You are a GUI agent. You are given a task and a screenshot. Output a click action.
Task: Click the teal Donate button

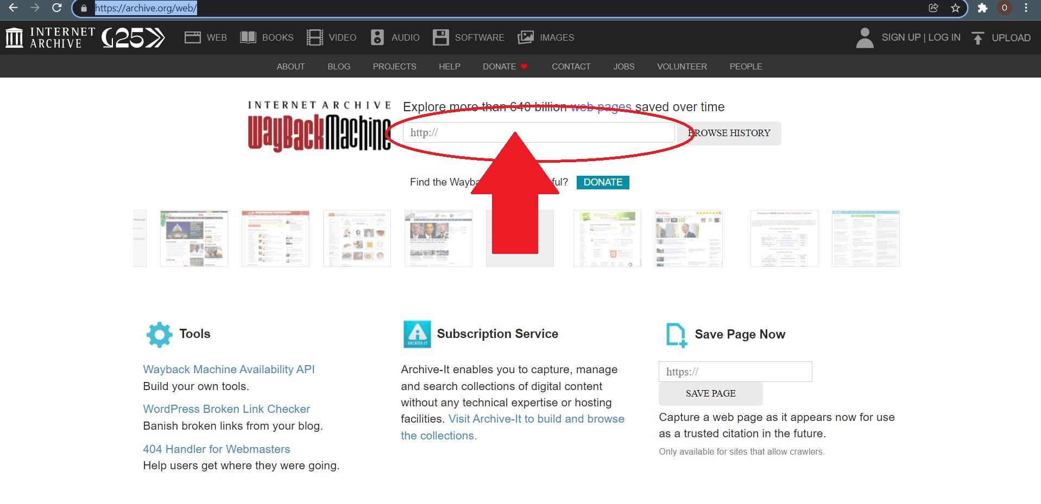click(603, 182)
